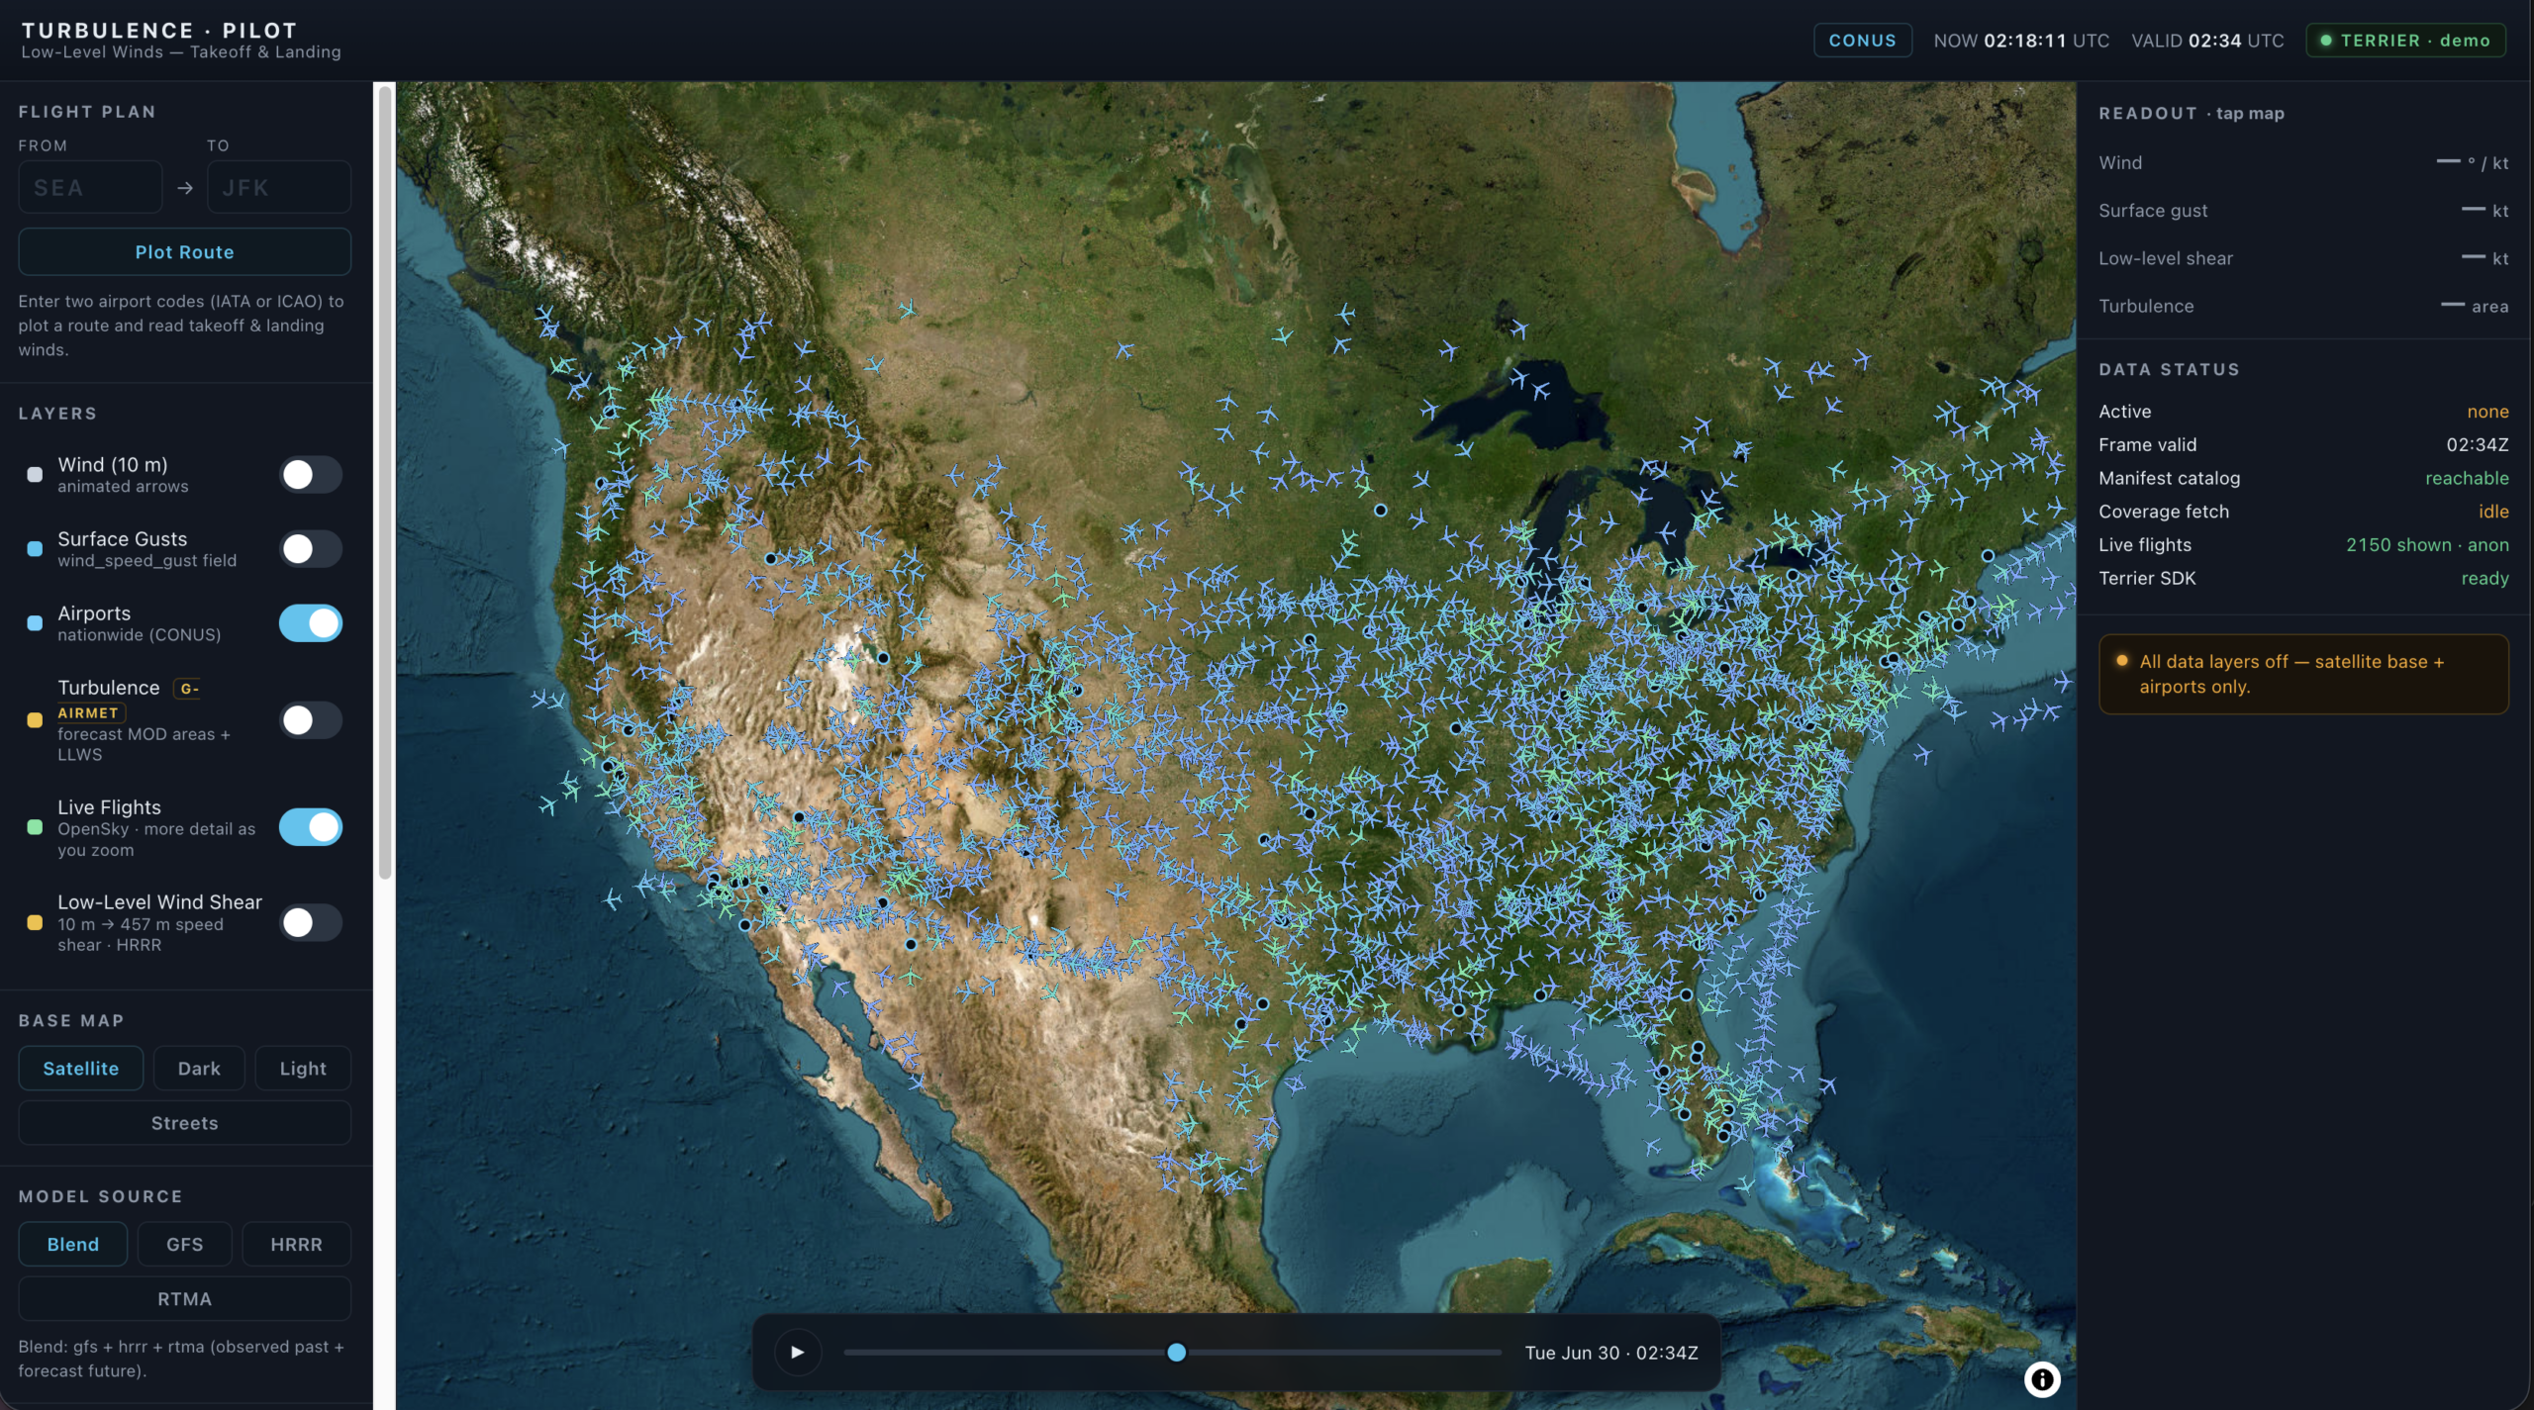Open the map info icon
The image size is (2534, 1410).
[2041, 1379]
